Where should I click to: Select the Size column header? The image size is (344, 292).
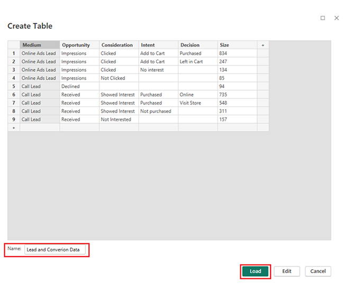point(237,45)
